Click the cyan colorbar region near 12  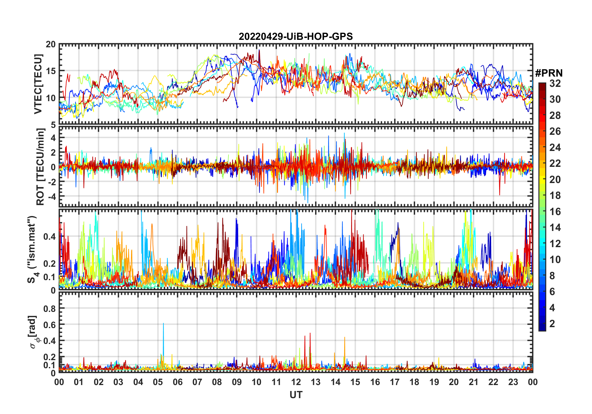click(542, 244)
